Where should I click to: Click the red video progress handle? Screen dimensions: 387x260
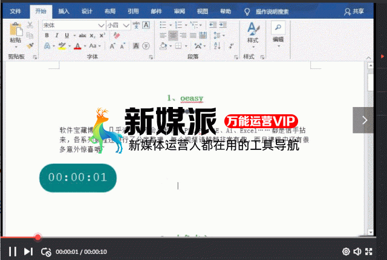[x=37, y=237]
